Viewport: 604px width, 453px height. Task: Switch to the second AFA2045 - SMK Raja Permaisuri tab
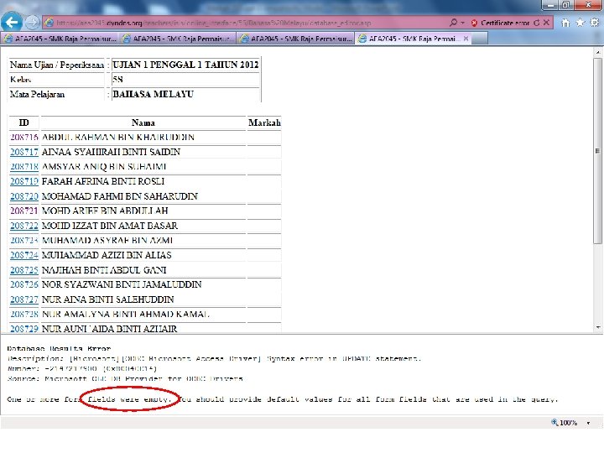(177, 39)
